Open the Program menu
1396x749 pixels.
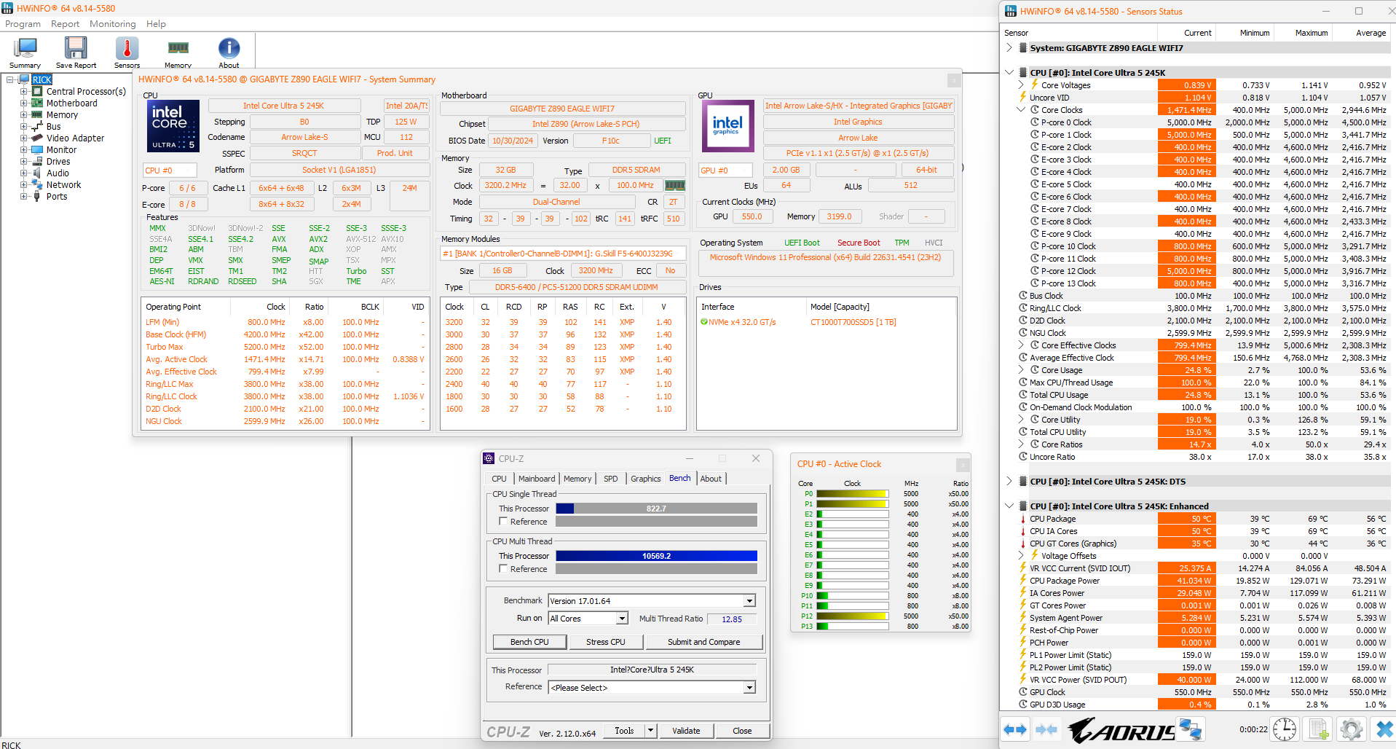(x=23, y=24)
